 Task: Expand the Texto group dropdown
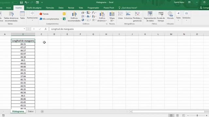[178, 16]
